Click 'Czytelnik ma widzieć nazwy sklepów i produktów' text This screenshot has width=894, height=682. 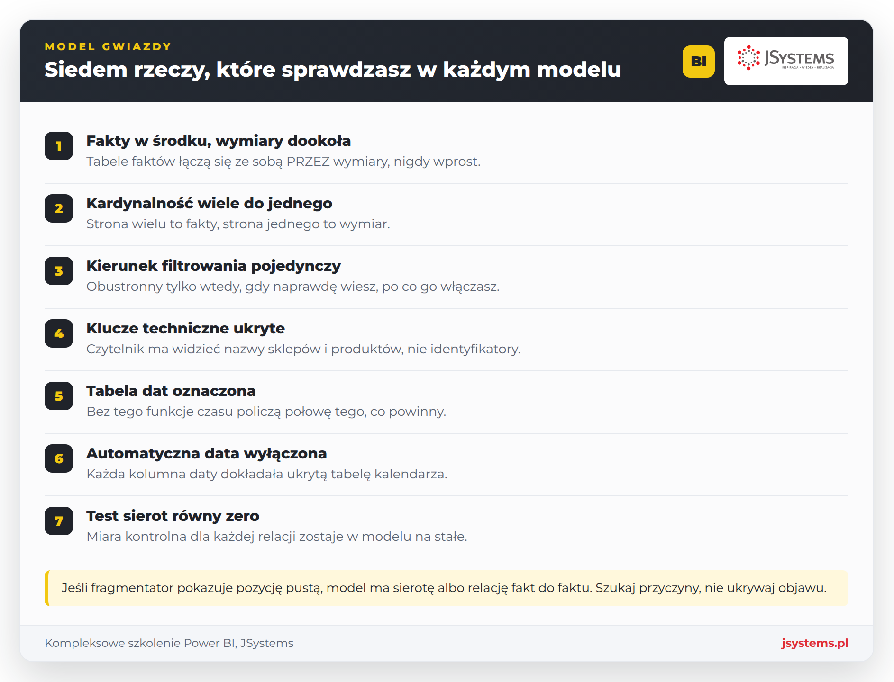point(245,349)
